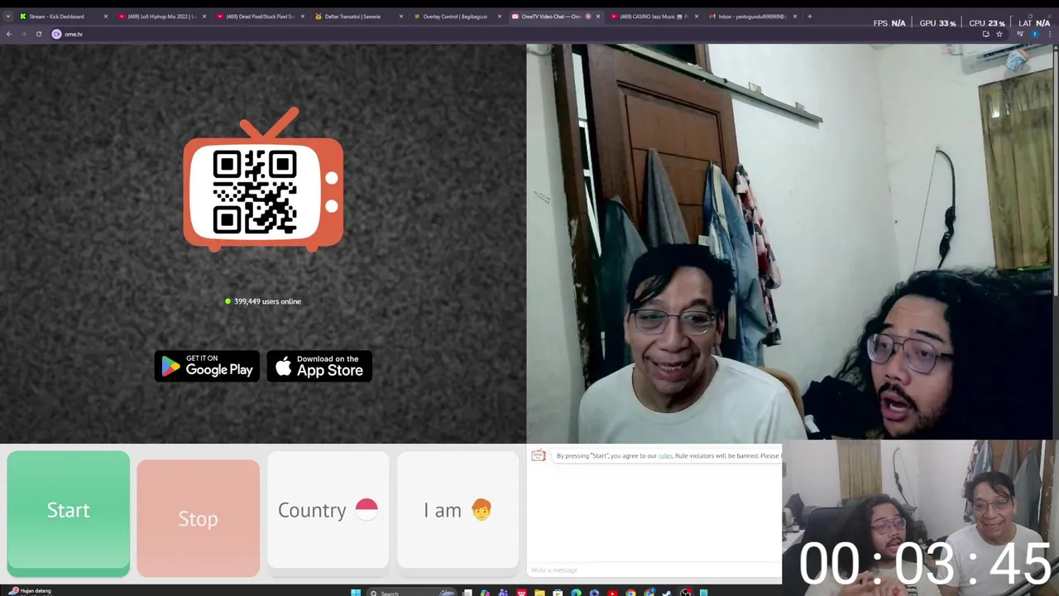Click the site info icon in address bar
This screenshot has height=596, width=1059.
(x=56, y=34)
